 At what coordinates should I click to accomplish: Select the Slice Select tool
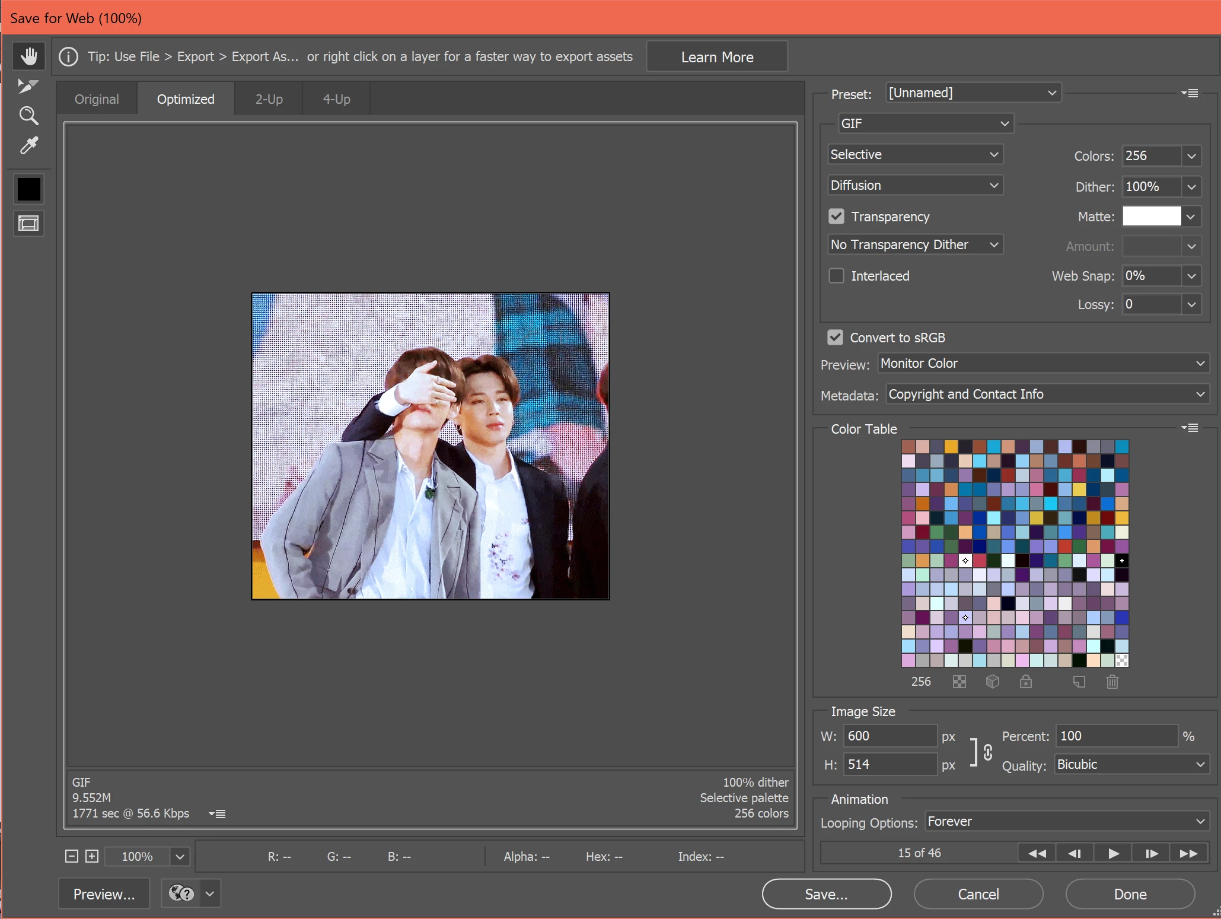(28, 86)
